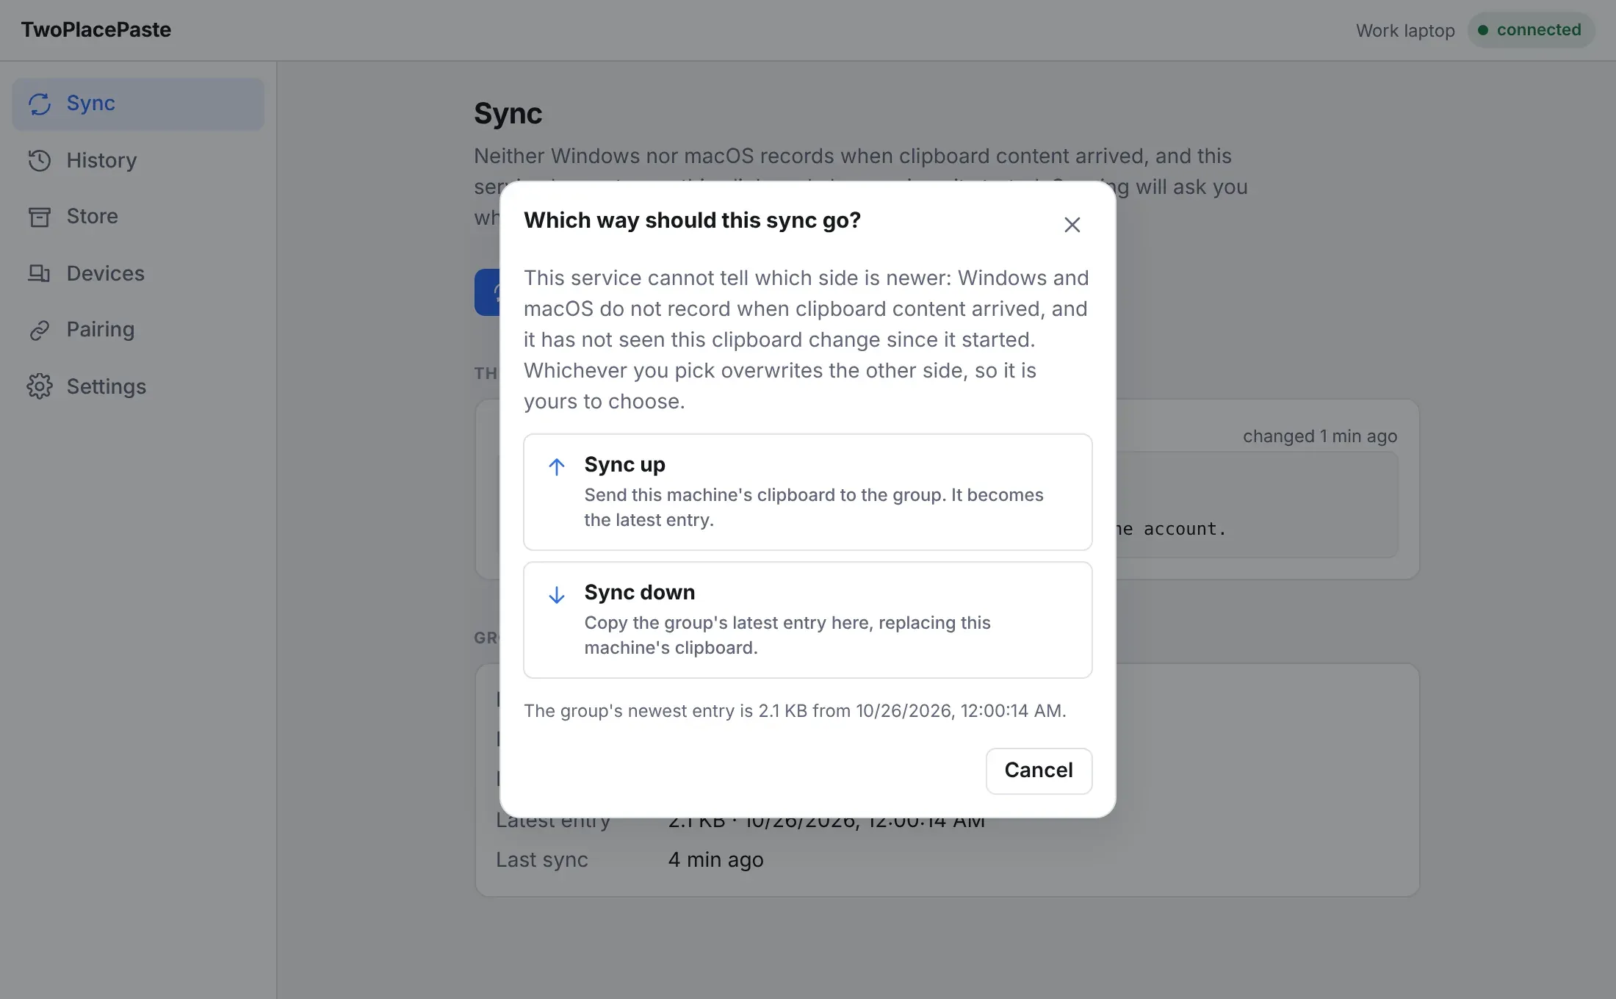
Task: Open the Store page in sidebar
Action: click(x=138, y=217)
